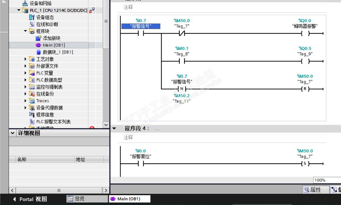The width and height of the screenshot is (341, 205).
Task: Expand the PLC 数据类型 tree node
Action: tap(25, 80)
